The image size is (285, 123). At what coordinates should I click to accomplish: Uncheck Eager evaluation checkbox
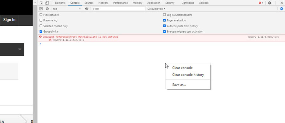(x=164, y=20)
